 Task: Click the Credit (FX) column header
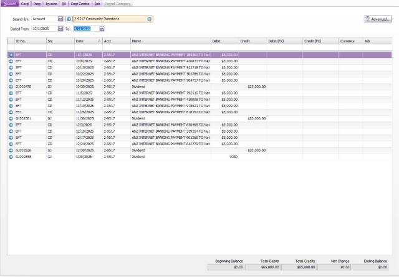click(320, 41)
